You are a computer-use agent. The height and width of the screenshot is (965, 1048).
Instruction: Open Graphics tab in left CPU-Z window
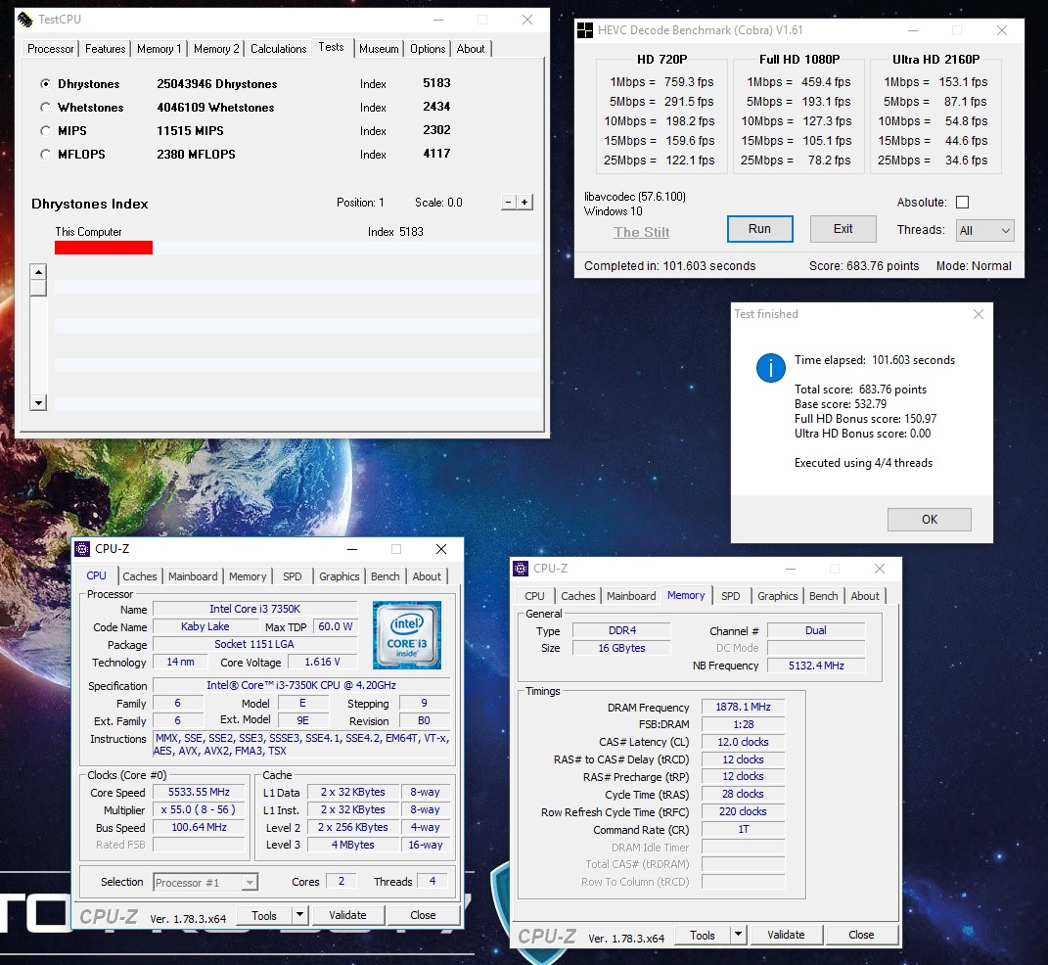click(x=339, y=576)
